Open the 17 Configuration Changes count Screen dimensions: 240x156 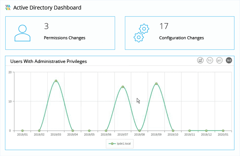pos(164,26)
